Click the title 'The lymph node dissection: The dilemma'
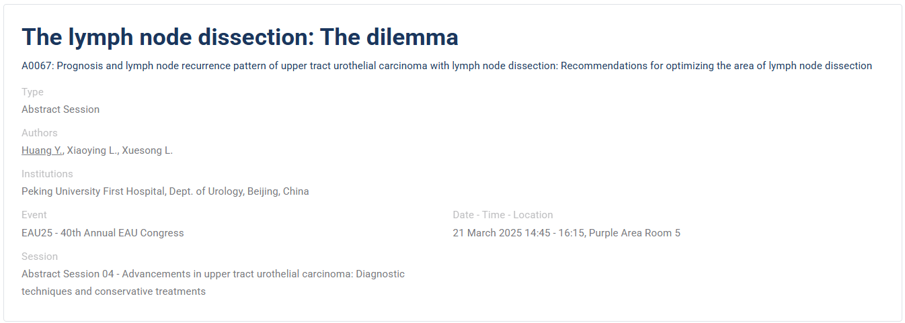The width and height of the screenshot is (905, 323). tap(240, 37)
